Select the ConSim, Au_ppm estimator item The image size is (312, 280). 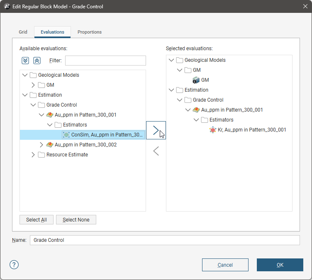click(107, 135)
